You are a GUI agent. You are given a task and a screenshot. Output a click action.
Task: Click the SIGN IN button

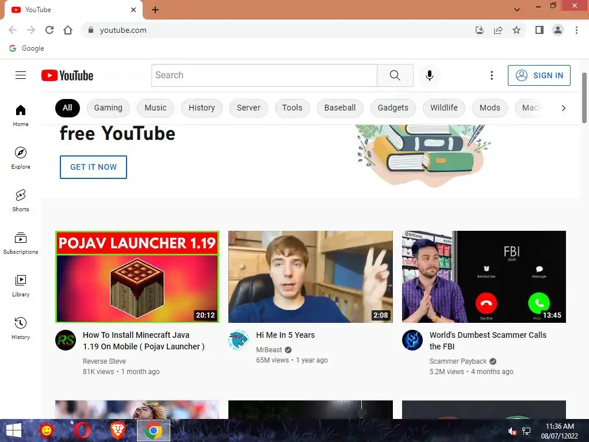pos(539,75)
